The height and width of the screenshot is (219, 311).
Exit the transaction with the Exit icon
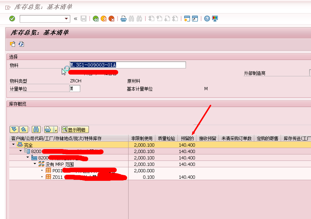click(104, 19)
